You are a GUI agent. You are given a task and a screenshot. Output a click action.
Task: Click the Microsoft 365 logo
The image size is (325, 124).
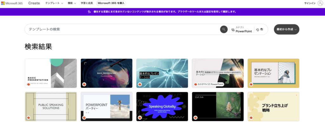[12, 3]
